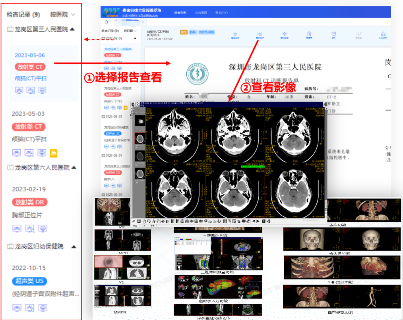
Task: Collapse the 龙岗区第三人民医院 hospital group
Action: point(72,29)
